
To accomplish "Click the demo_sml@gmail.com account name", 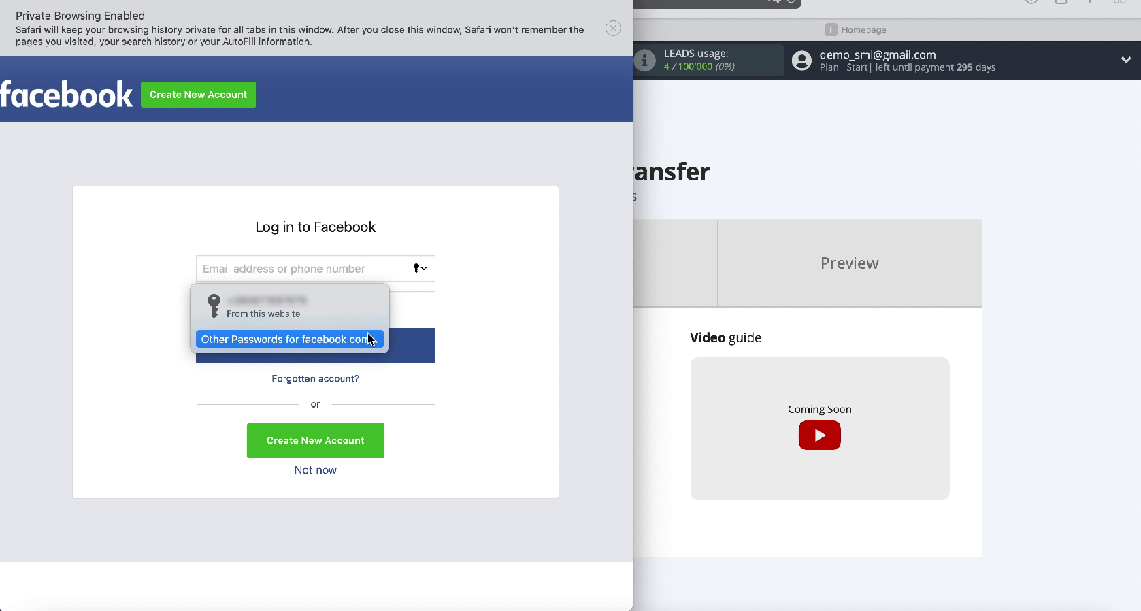I will [878, 54].
